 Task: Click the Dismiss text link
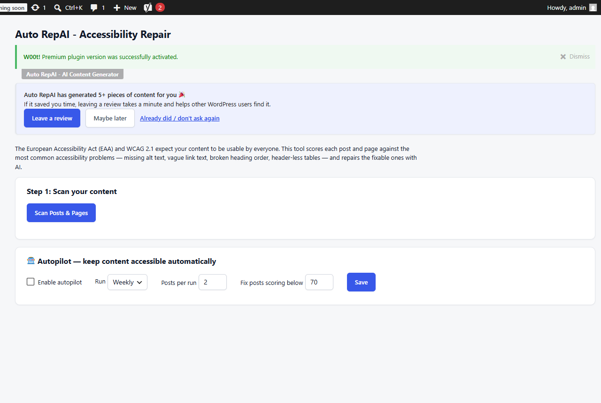(579, 57)
